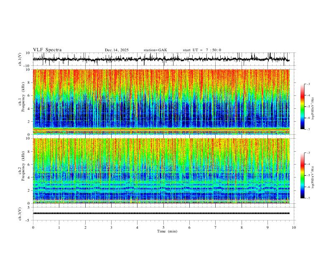
Task: Click the ch.2 color bar 'log(PSD)' unit label
Action: [x=313, y=177]
